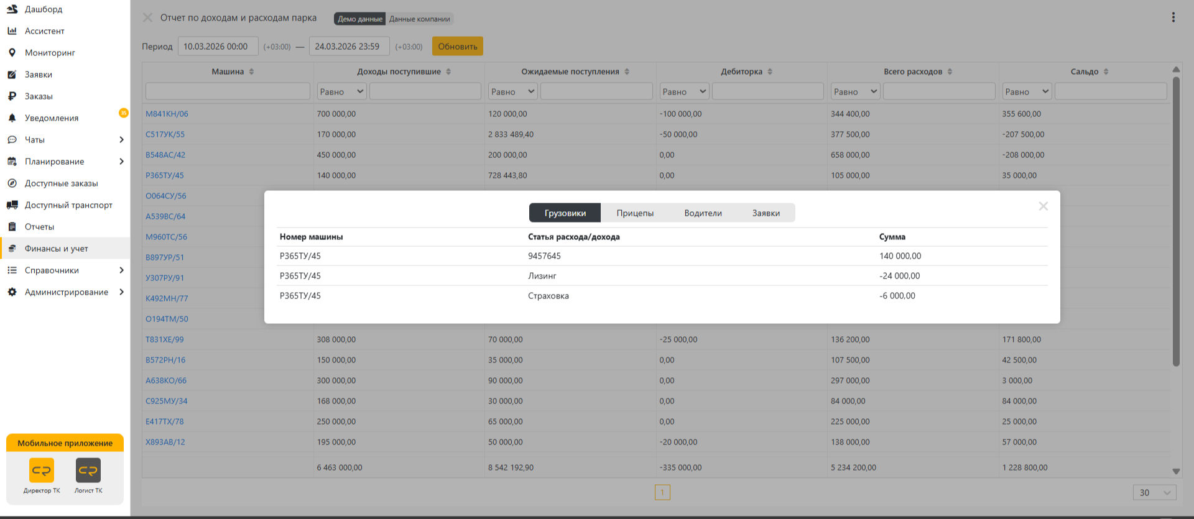Open vehicle link M841KH/06

[x=167, y=114]
